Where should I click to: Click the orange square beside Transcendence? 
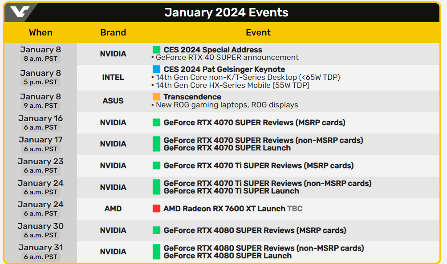tap(156, 97)
